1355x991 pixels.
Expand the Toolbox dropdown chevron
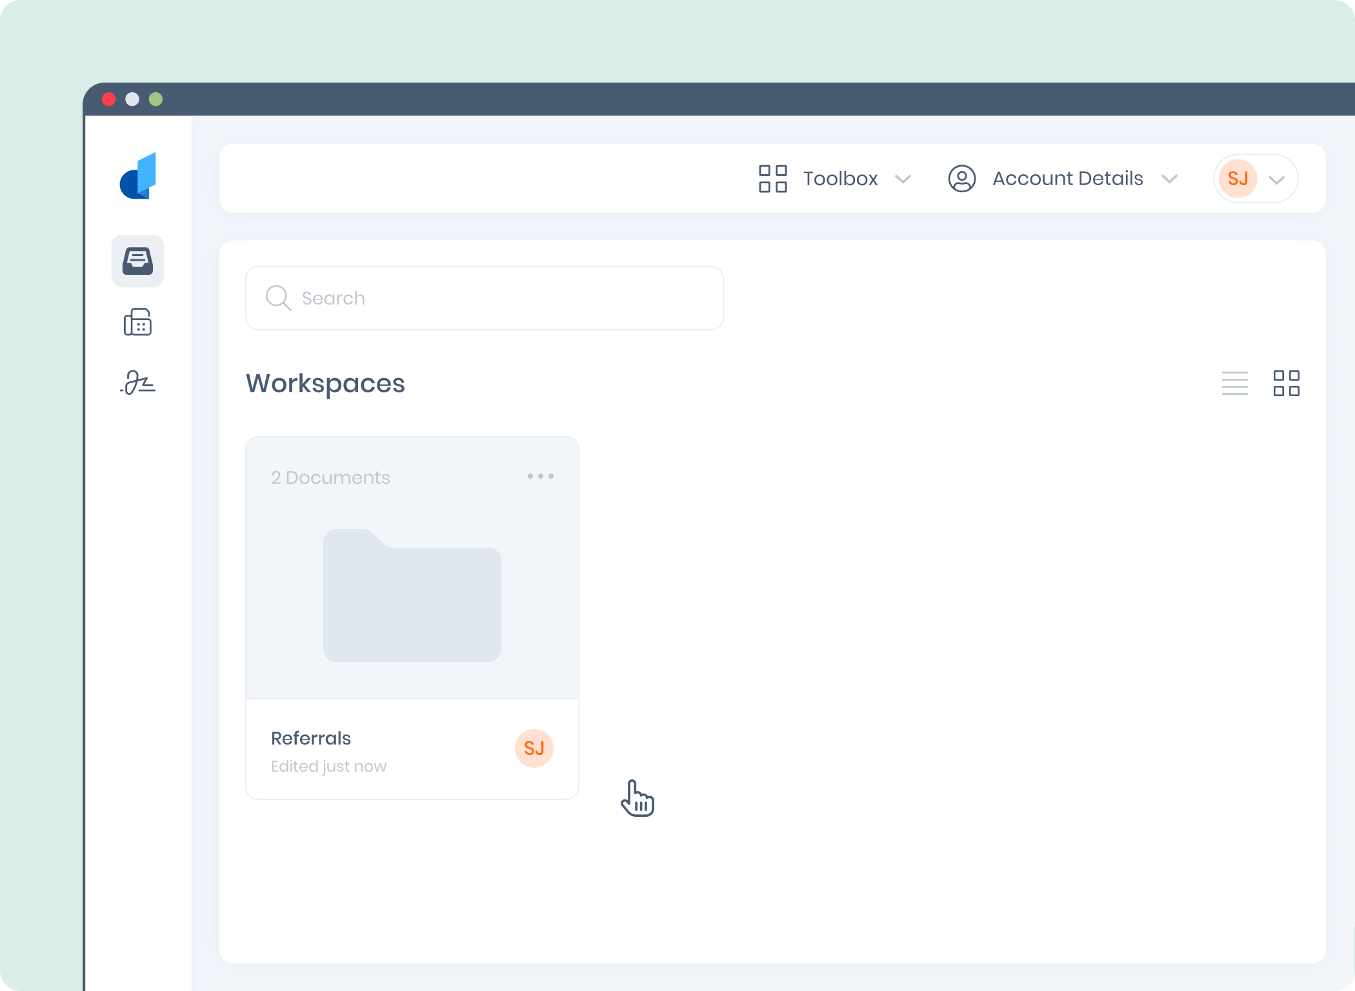(x=903, y=179)
